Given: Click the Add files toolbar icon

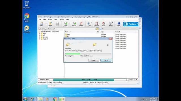Looking at the screenshot, I should pos(66,24).
